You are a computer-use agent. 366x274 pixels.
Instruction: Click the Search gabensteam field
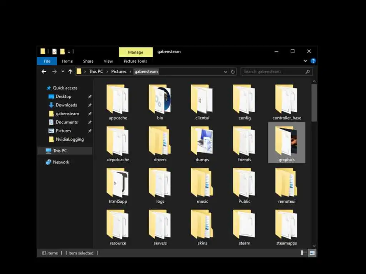tap(277, 72)
